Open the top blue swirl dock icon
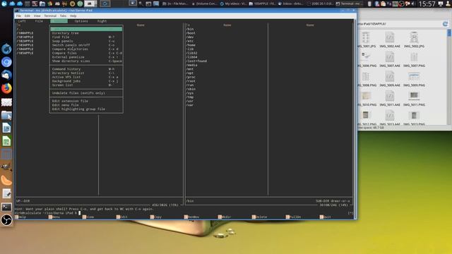The image size is (452, 254). (6, 49)
